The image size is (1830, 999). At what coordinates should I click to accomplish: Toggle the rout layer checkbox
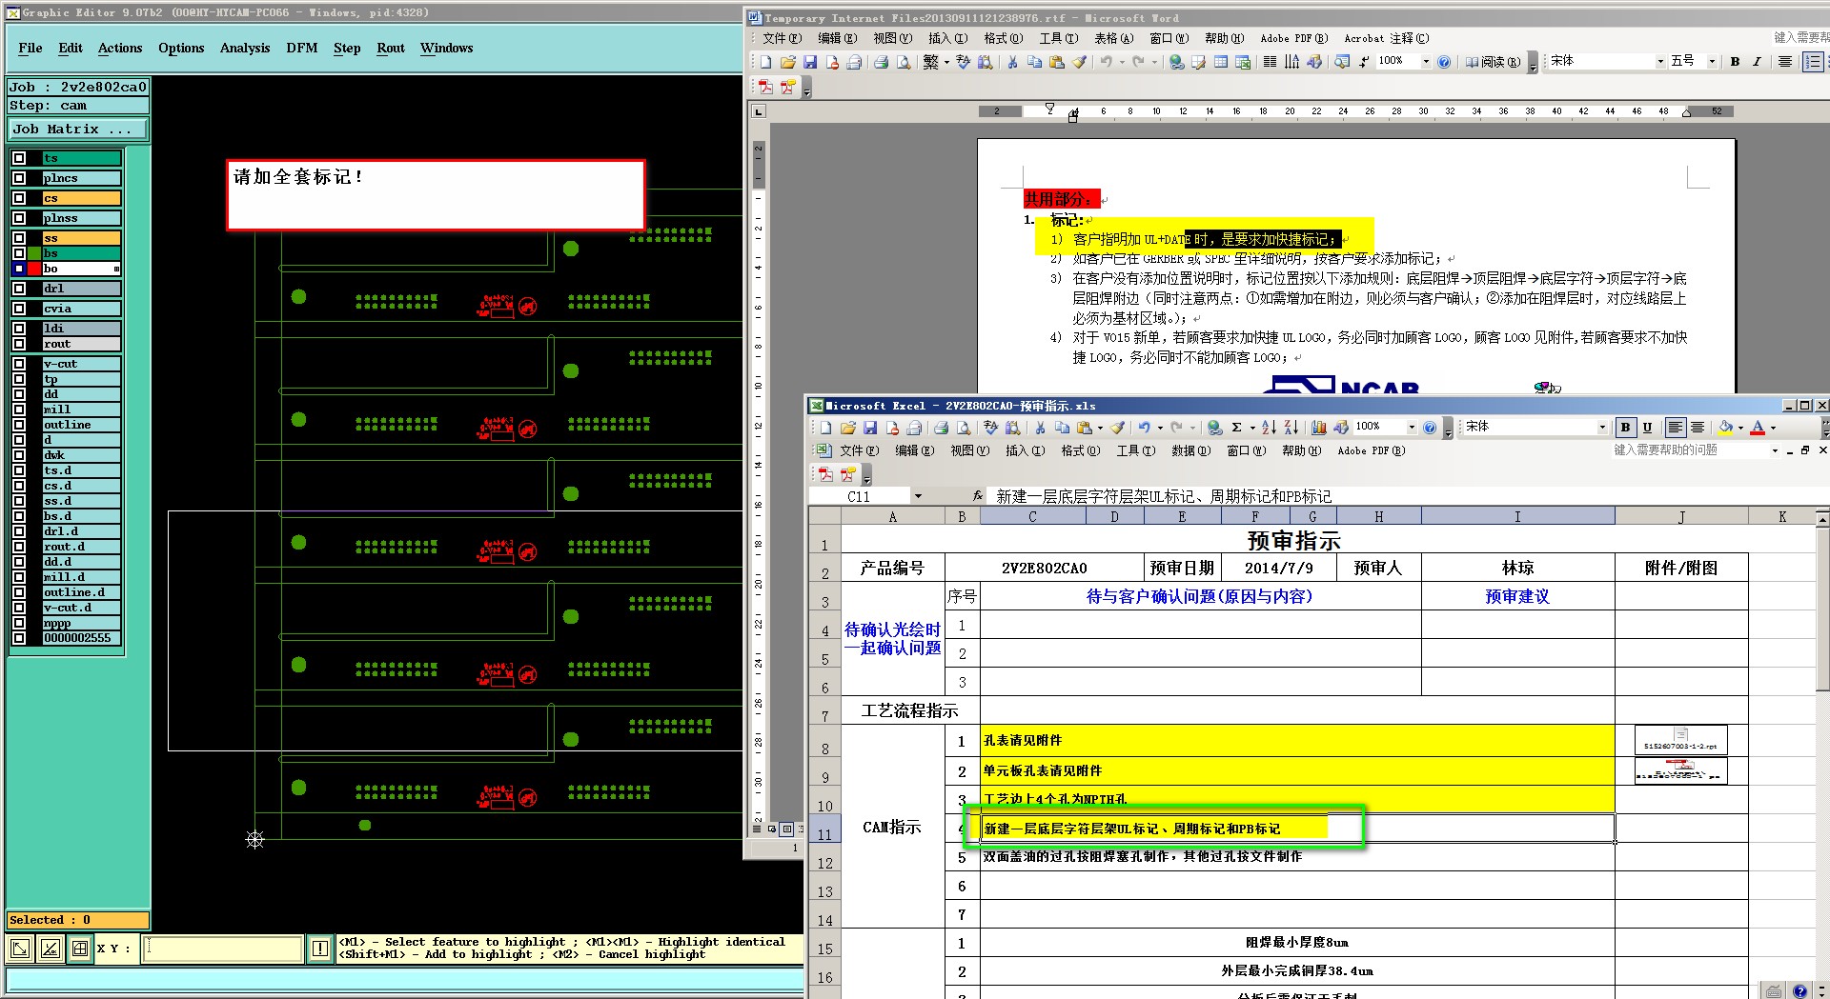(x=19, y=344)
